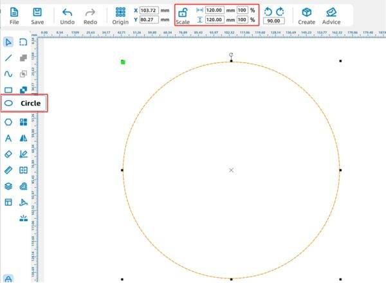Pick the curve drawing tool
Screen dimensions: 386x283
[x=8, y=73]
